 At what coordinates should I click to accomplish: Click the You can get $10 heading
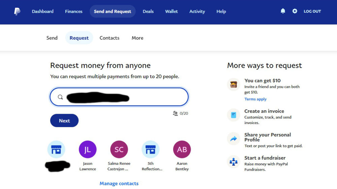pos(263,81)
